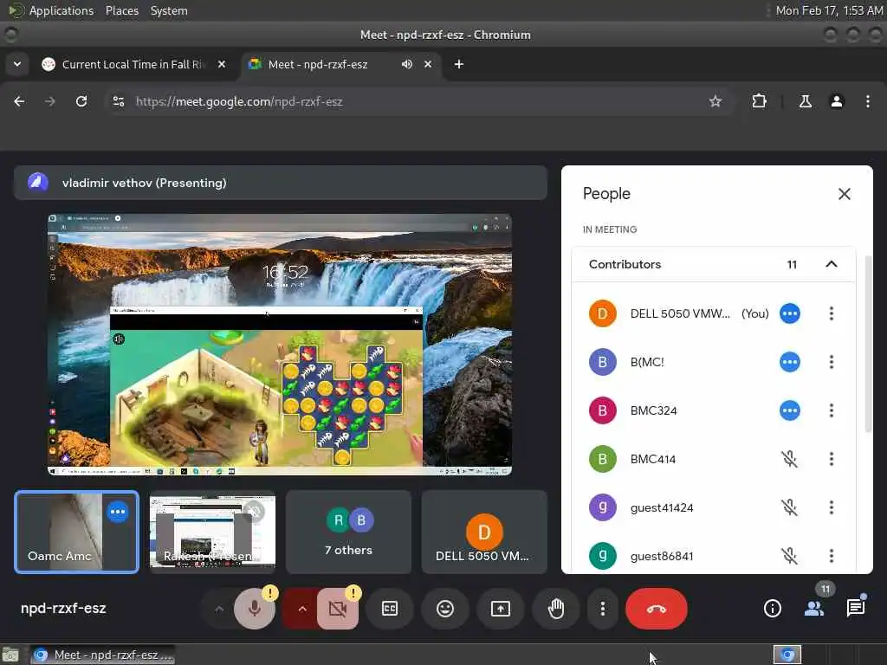
Task: Raise hand in the meeting
Action: [x=556, y=609]
